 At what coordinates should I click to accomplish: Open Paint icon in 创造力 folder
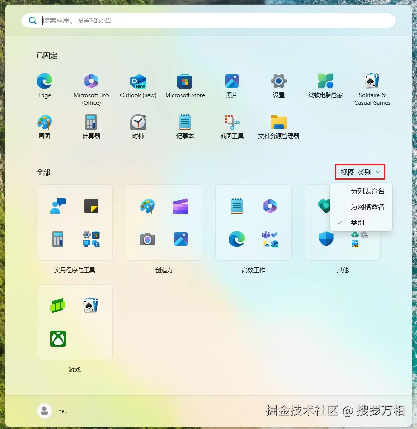pyautogui.click(x=147, y=206)
